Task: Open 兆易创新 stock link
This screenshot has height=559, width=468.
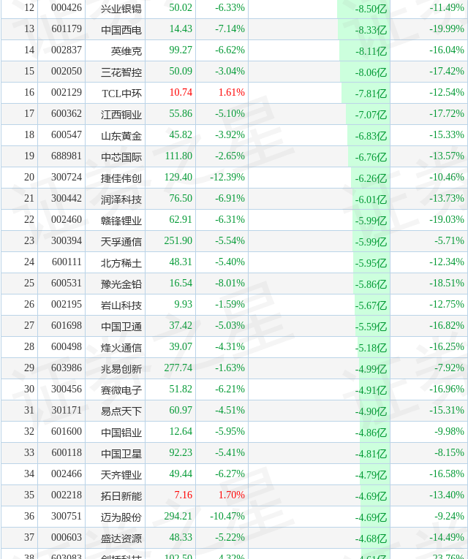Action: click(121, 368)
